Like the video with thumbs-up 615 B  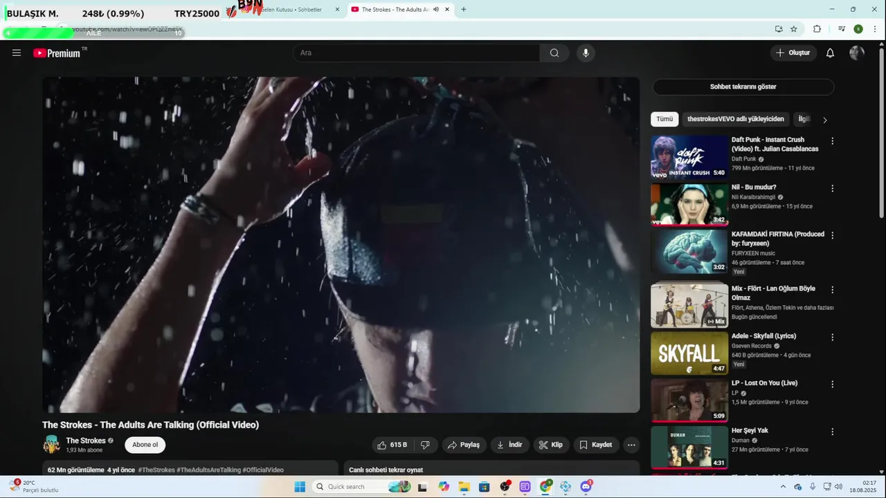(x=392, y=445)
